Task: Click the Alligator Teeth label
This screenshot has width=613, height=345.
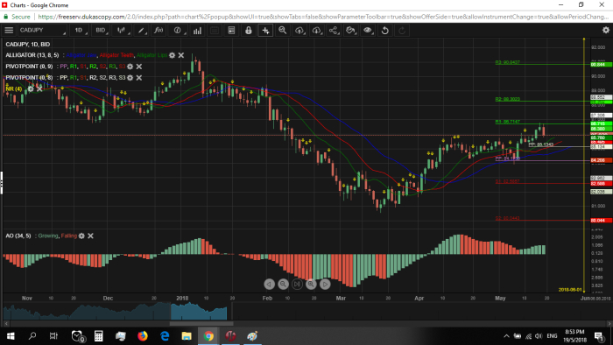Action: [x=116, y=55]
